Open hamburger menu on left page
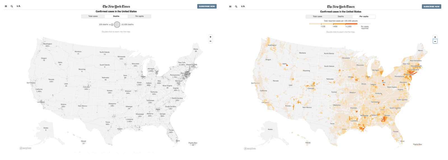Viewport: 448px width, 160px height. click(6, 6)
